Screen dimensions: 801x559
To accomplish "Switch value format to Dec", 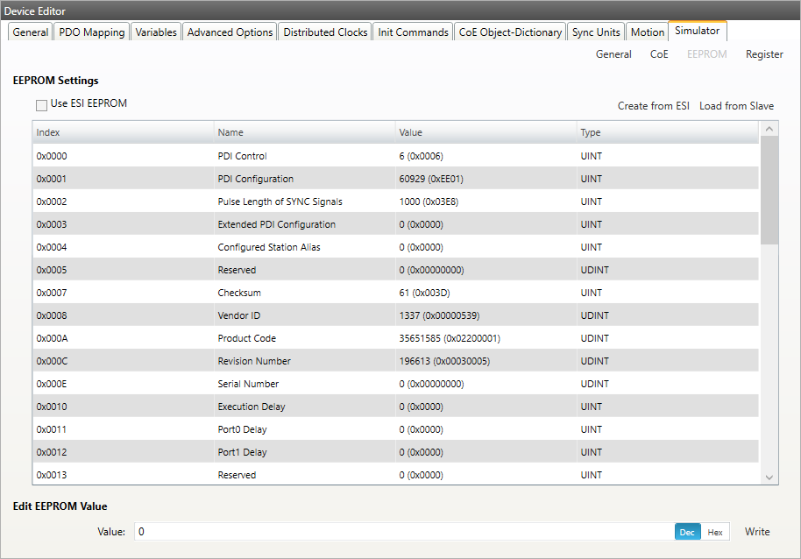I will click(687, 532).
